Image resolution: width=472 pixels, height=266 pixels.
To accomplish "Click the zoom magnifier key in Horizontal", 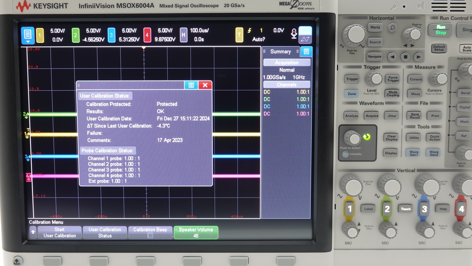I will (x=392, y=28).
